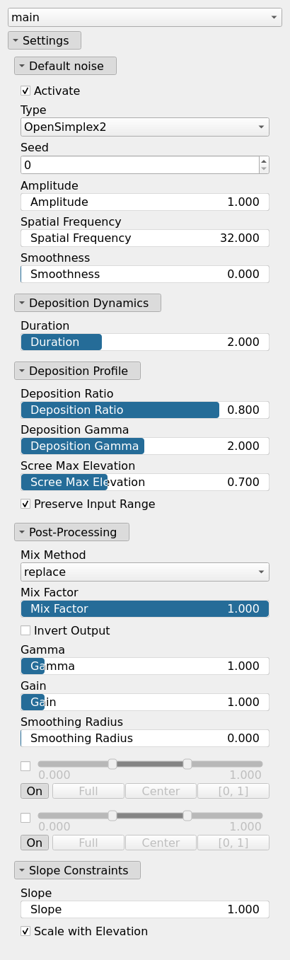
Task: Click the Slope slider field
Action: tap(145, 909)
